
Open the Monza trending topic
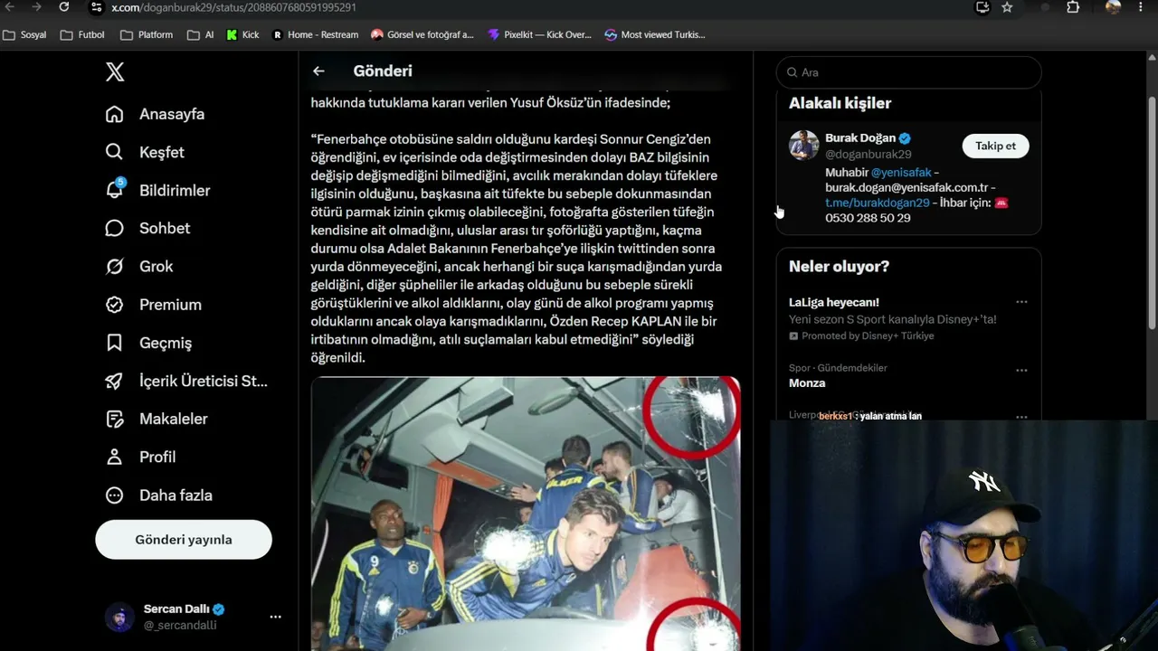point(807,382)
